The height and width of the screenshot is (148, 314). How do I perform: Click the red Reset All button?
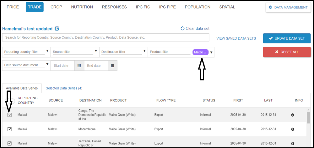287,52
